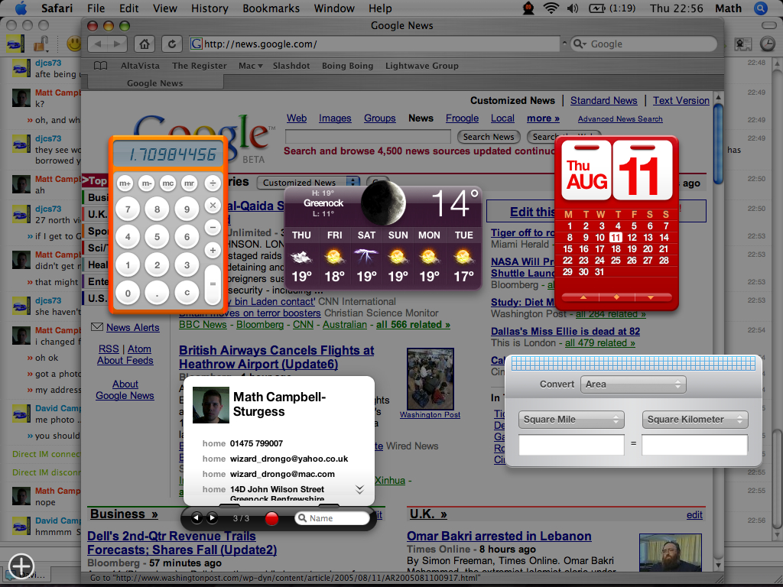Click the Safari page vertical scrollbar thumb
This screenshot has width=783, height=587.
point(718,143)
